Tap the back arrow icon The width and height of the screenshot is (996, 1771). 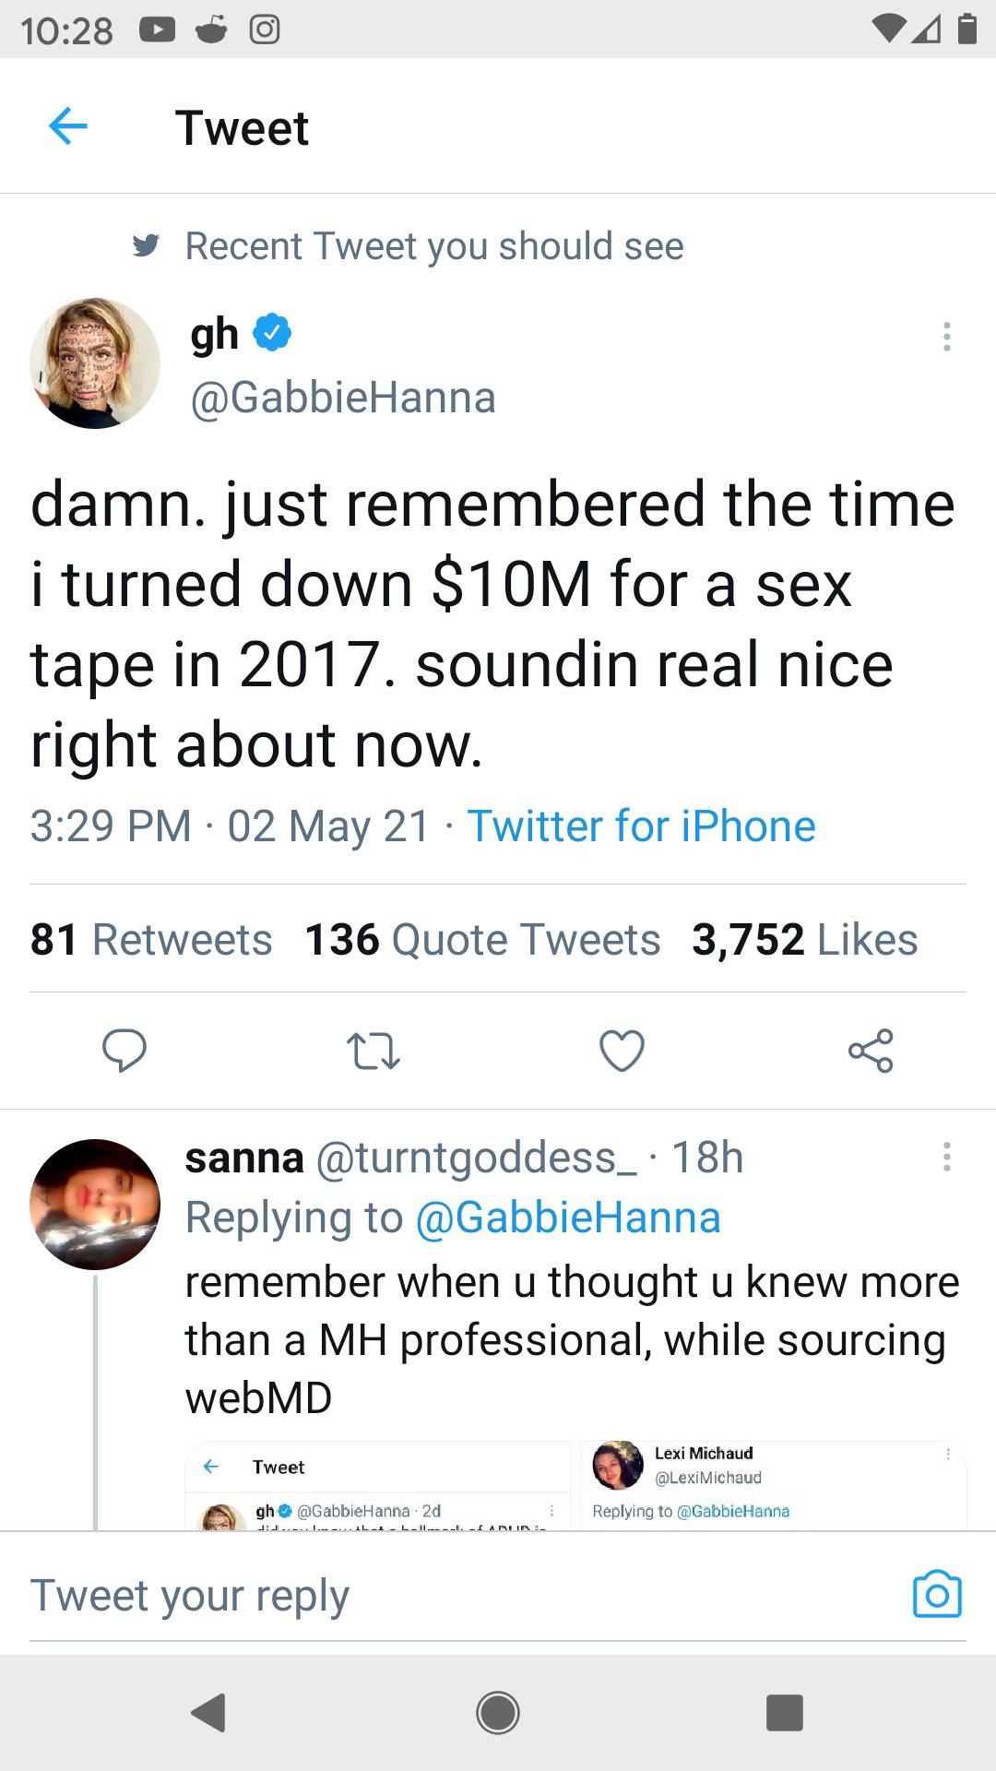pos(67,126)
